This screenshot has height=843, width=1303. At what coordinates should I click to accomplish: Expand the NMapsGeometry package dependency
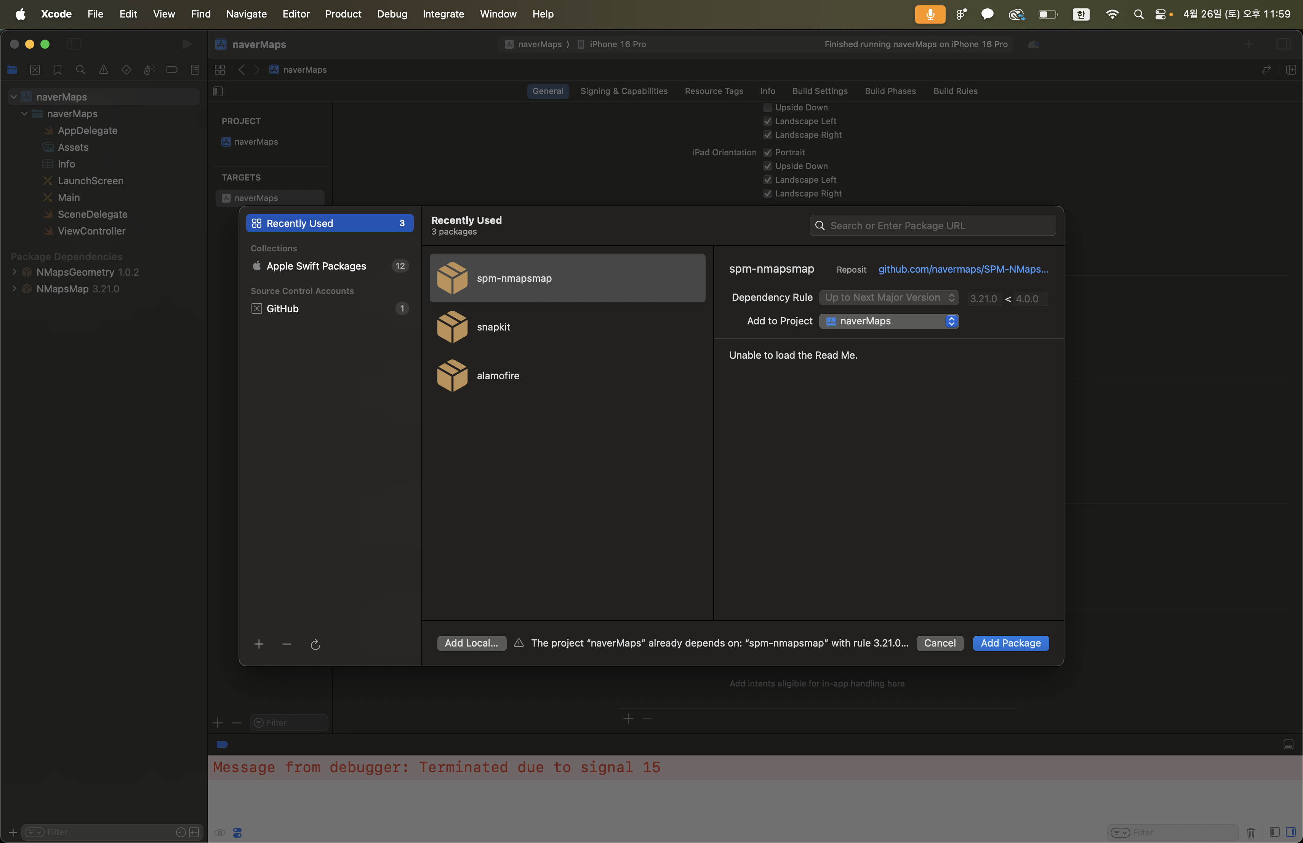tap(14, 272)
